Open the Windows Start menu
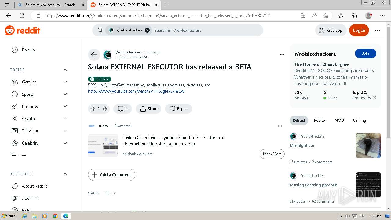 [9, 216]
